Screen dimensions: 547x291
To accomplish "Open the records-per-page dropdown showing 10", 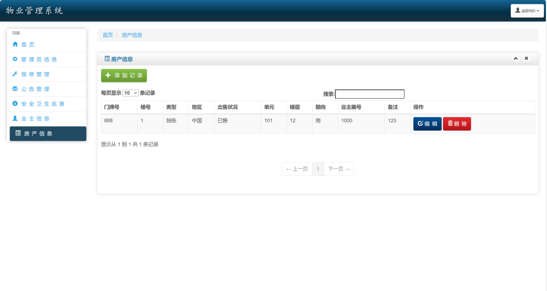I will click(130, 93).
